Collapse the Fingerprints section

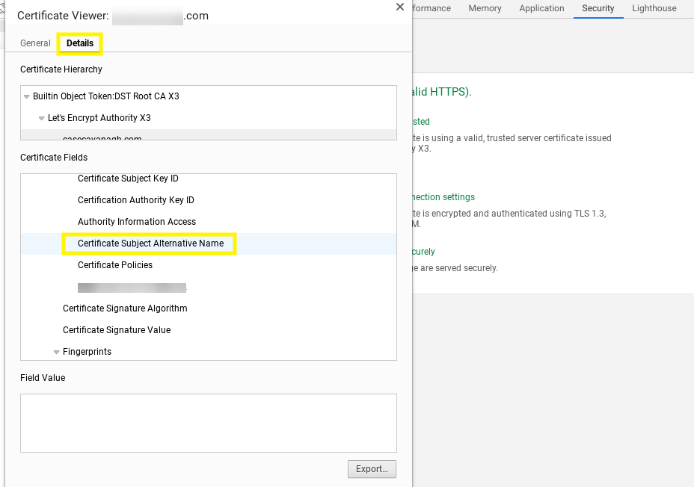click(56, 351)
